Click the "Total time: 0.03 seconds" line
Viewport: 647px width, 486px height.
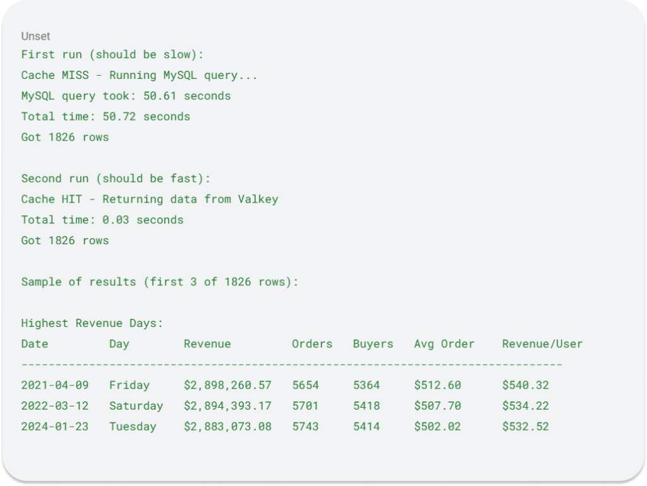(102, 220)
